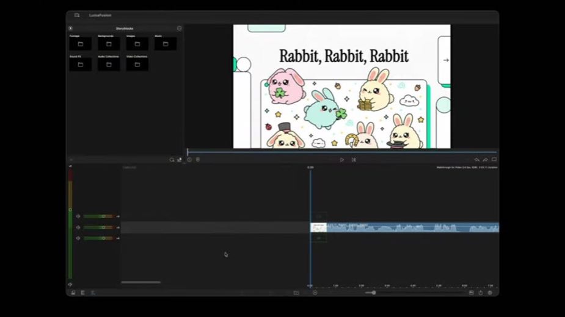The image size is (565, 317).
Task: Toggle fullscreen preview mode
Action: pos(494,159)
